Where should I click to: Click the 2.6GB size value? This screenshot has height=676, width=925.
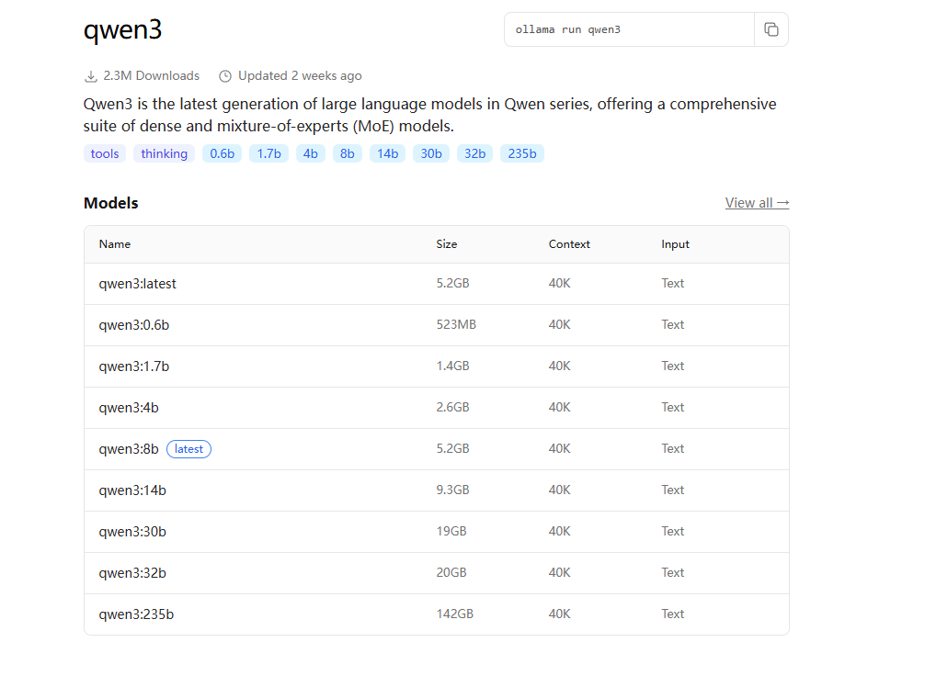(x=452, y=407)
